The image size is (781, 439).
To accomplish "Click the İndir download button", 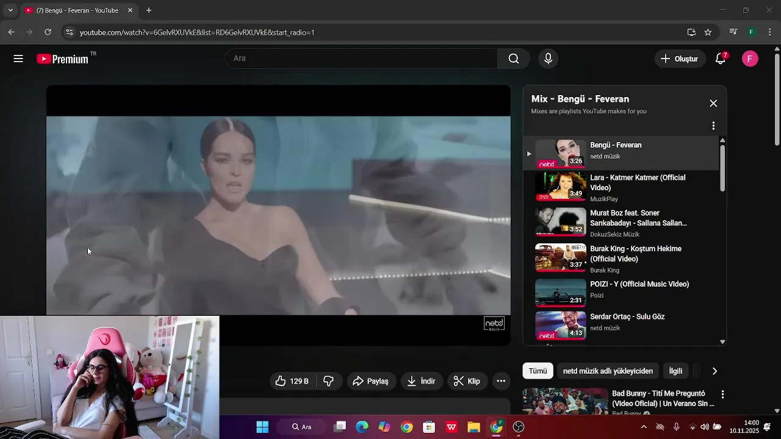I will tap(422, 381).
